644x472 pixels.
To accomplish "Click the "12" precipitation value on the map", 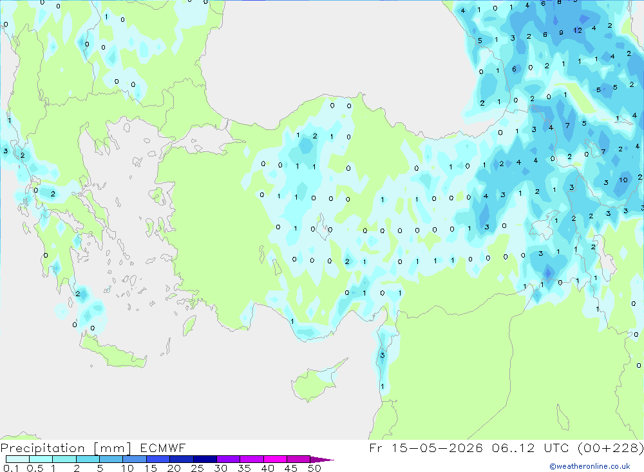I will click(578, 30).
